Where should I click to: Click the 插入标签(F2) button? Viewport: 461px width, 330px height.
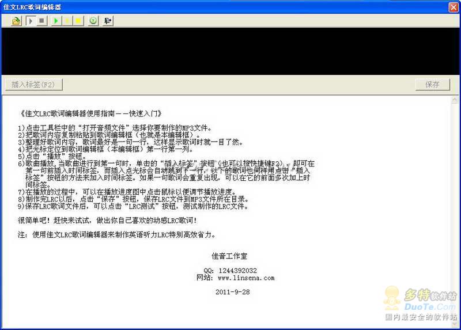point(33,85)
